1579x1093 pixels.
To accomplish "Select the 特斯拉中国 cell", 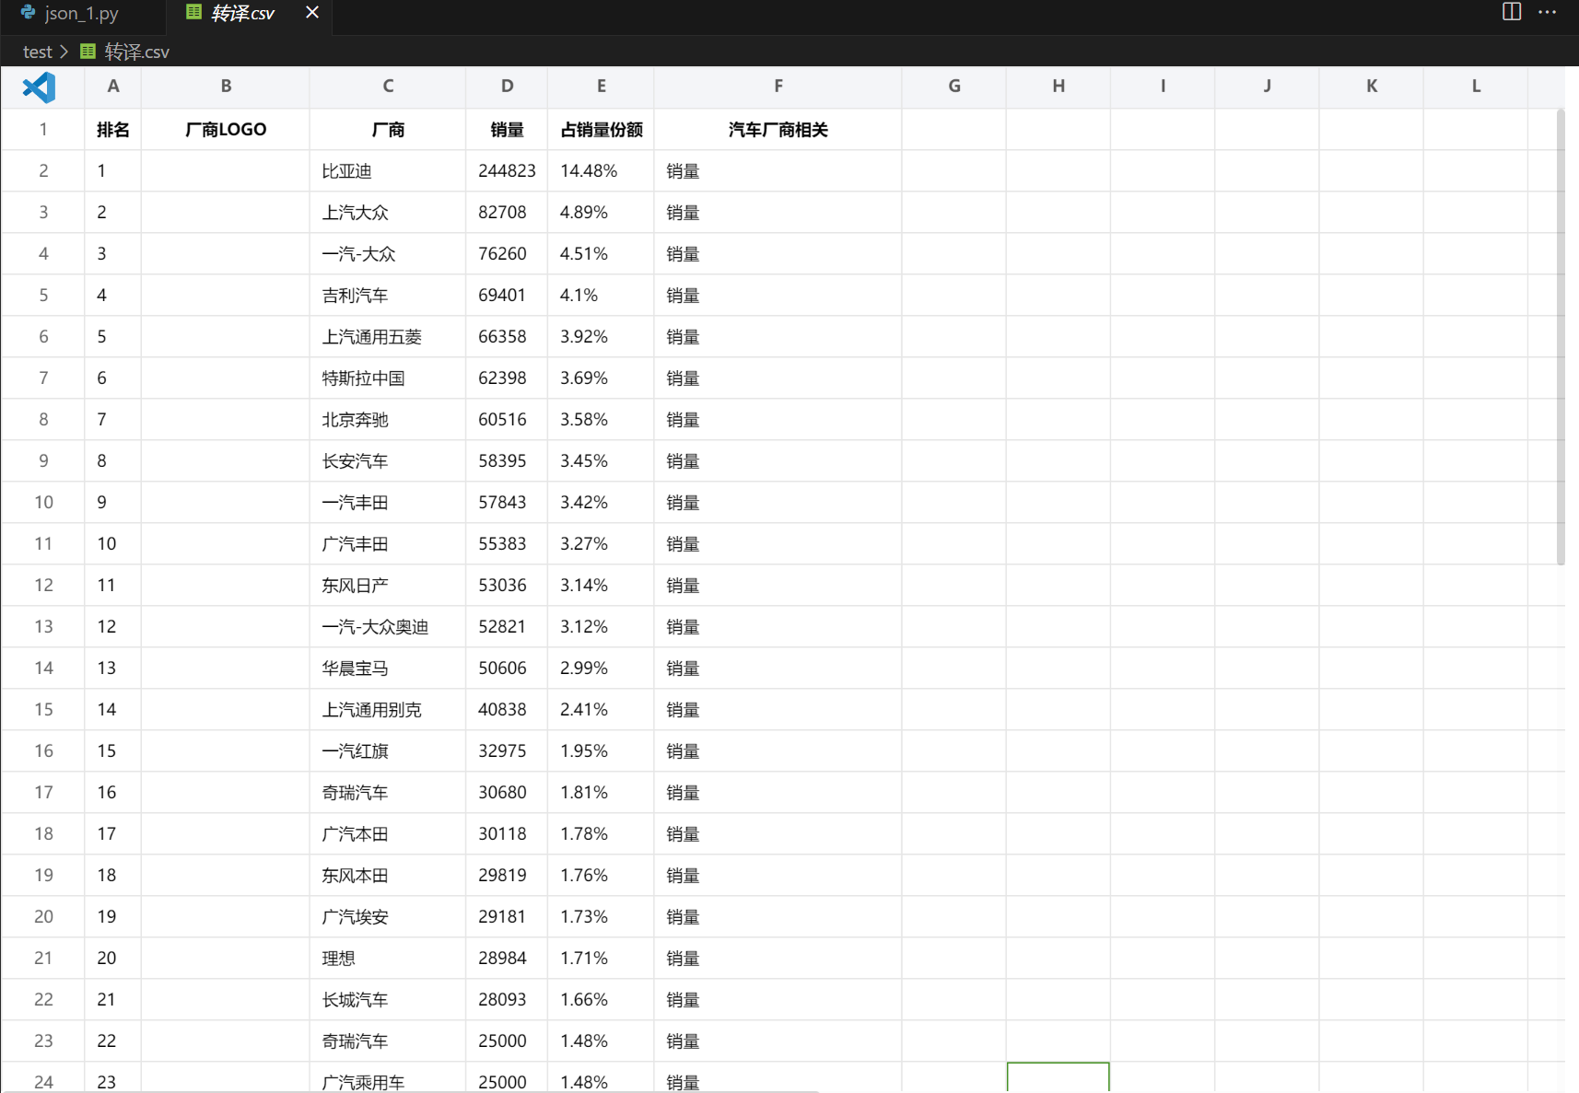I will 388,378.
